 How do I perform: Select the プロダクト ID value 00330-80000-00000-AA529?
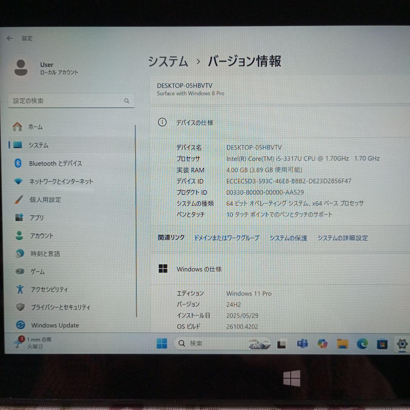tap(265, 192)
